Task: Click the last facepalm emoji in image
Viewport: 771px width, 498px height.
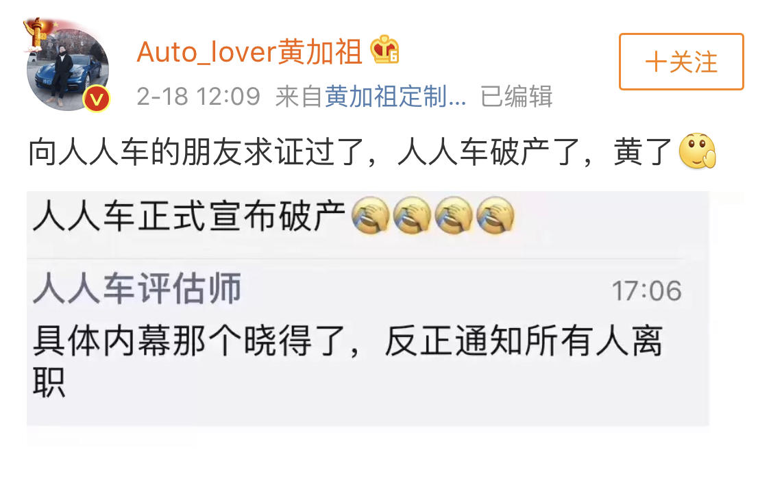Action: [495, 215]
